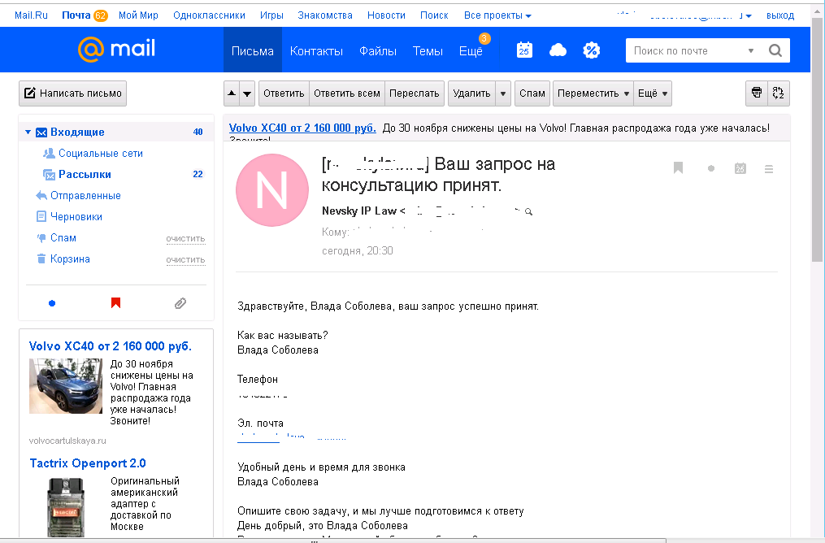Click the Написать письмо button
The image size is (825, 543).
[72, 93]
